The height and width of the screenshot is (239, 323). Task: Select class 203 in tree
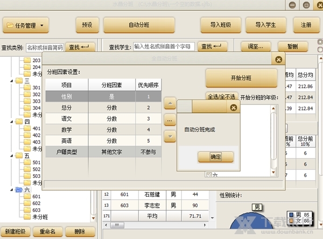(x=37, y=60)
